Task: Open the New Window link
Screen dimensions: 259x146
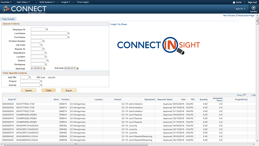Action: pos(229,15)
